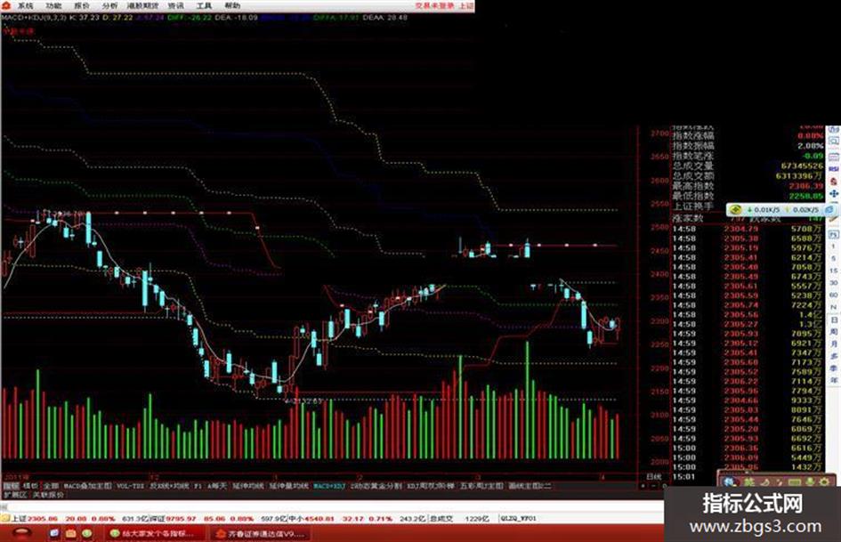This screenshot has width=841, height=542.
Task: Select the 月 (monthly) period
Action: [x=834, y=344]
